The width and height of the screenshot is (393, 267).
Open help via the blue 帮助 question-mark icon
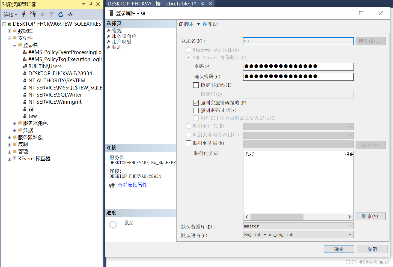click(204, 24)
